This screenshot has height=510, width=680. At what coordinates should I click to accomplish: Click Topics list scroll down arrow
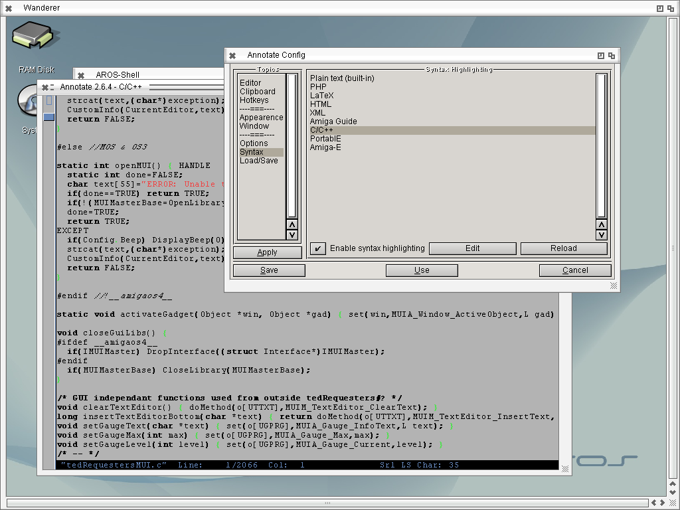(x=292, y=234)
